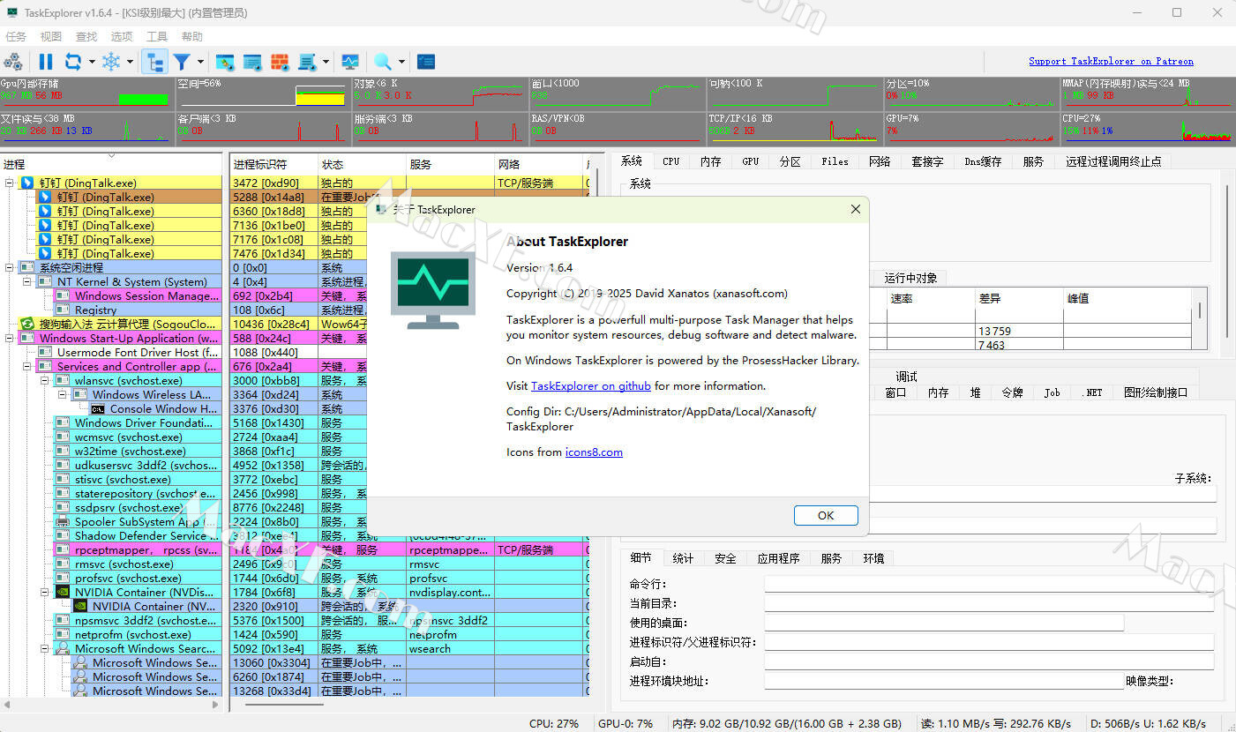Sort by the 进程标识符 column header
This screenshot has height=732, width=1236.
tap(273, 164)
